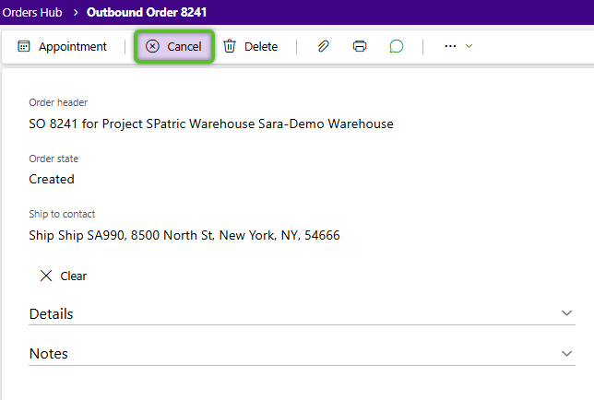This screenshot has width=594, height=400.
Task: Go back to Orders Hub breadcrumb
Action: tap(36, 12)
